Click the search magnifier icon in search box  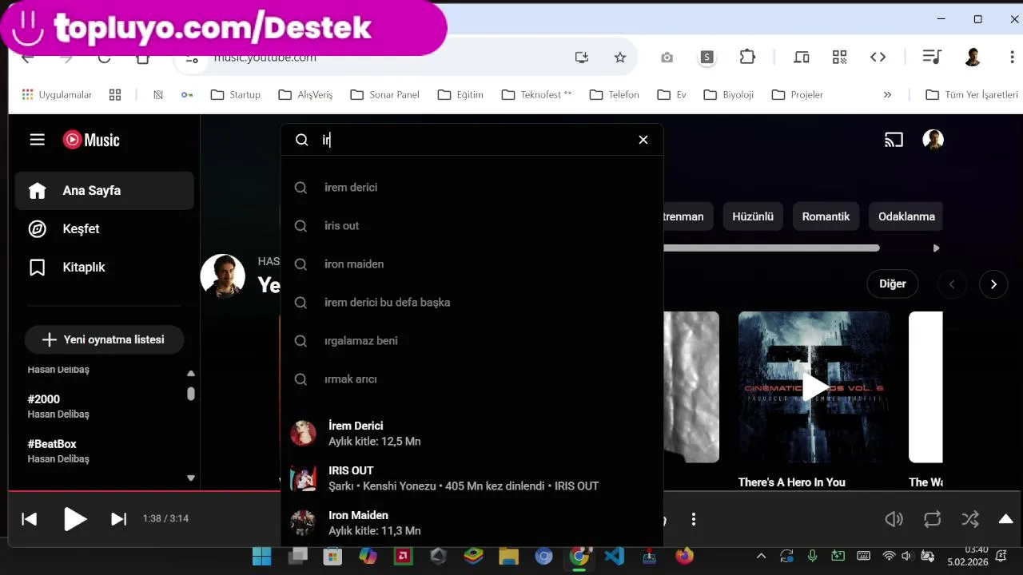[x=301, y=140]
